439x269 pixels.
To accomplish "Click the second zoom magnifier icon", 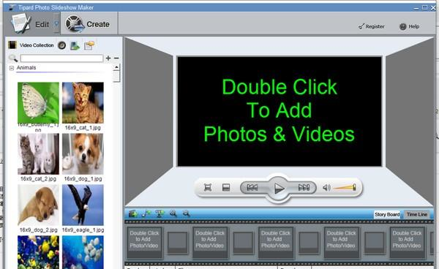I will pos(186,213).
